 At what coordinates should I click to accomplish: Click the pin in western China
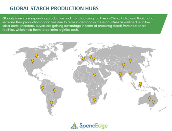(x=124, y=65)
